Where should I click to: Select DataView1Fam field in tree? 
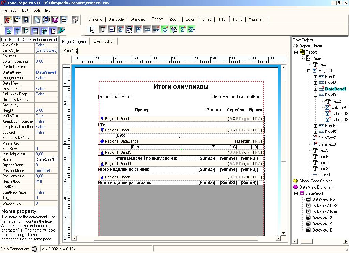click(x=324, y=212)
